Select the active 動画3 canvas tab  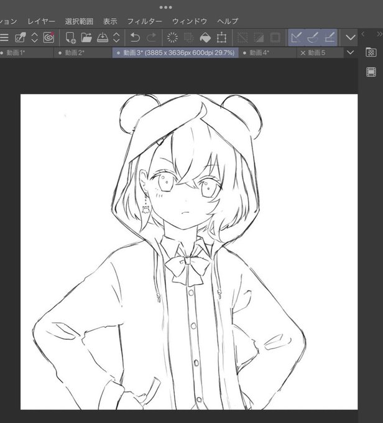click(175, 53)
